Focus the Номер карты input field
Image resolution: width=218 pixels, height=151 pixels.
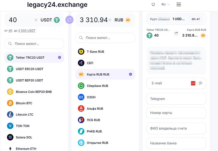(x=176, y=113)
